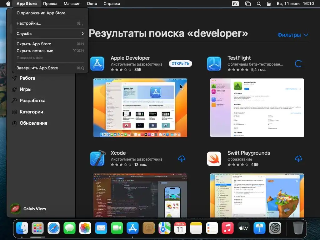Open the Xcode screenshot preview
Viewport: 320px width, 240px height.
[140, 196]
